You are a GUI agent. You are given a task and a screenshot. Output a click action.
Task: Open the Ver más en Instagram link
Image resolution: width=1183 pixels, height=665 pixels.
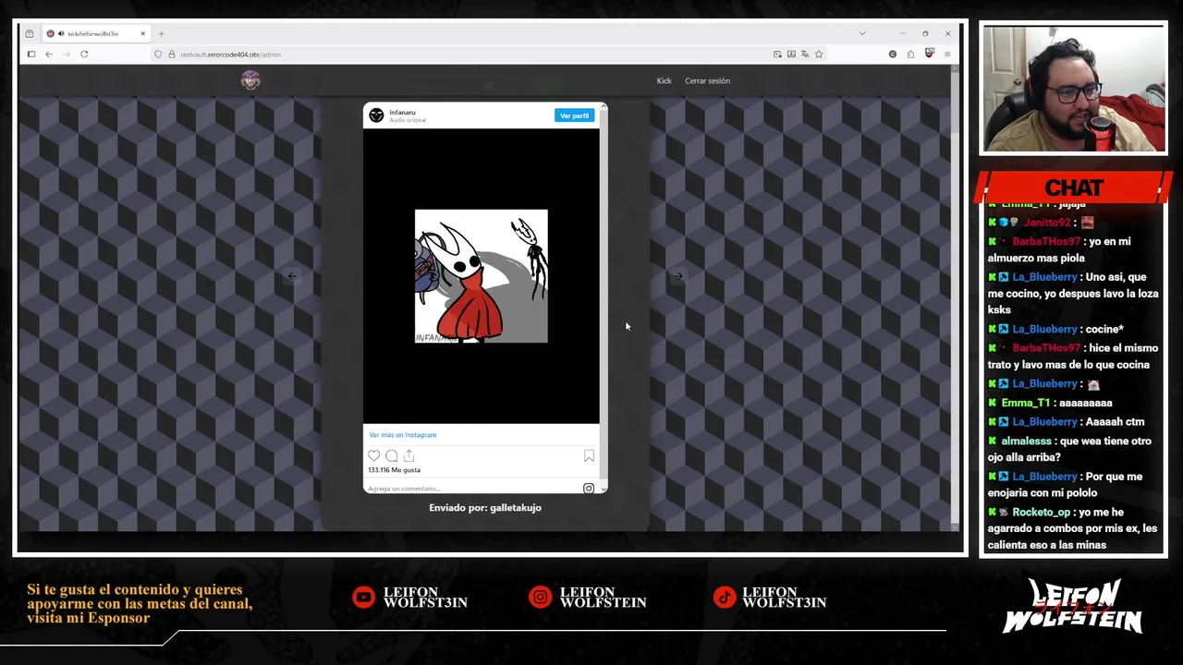point(402,434)
